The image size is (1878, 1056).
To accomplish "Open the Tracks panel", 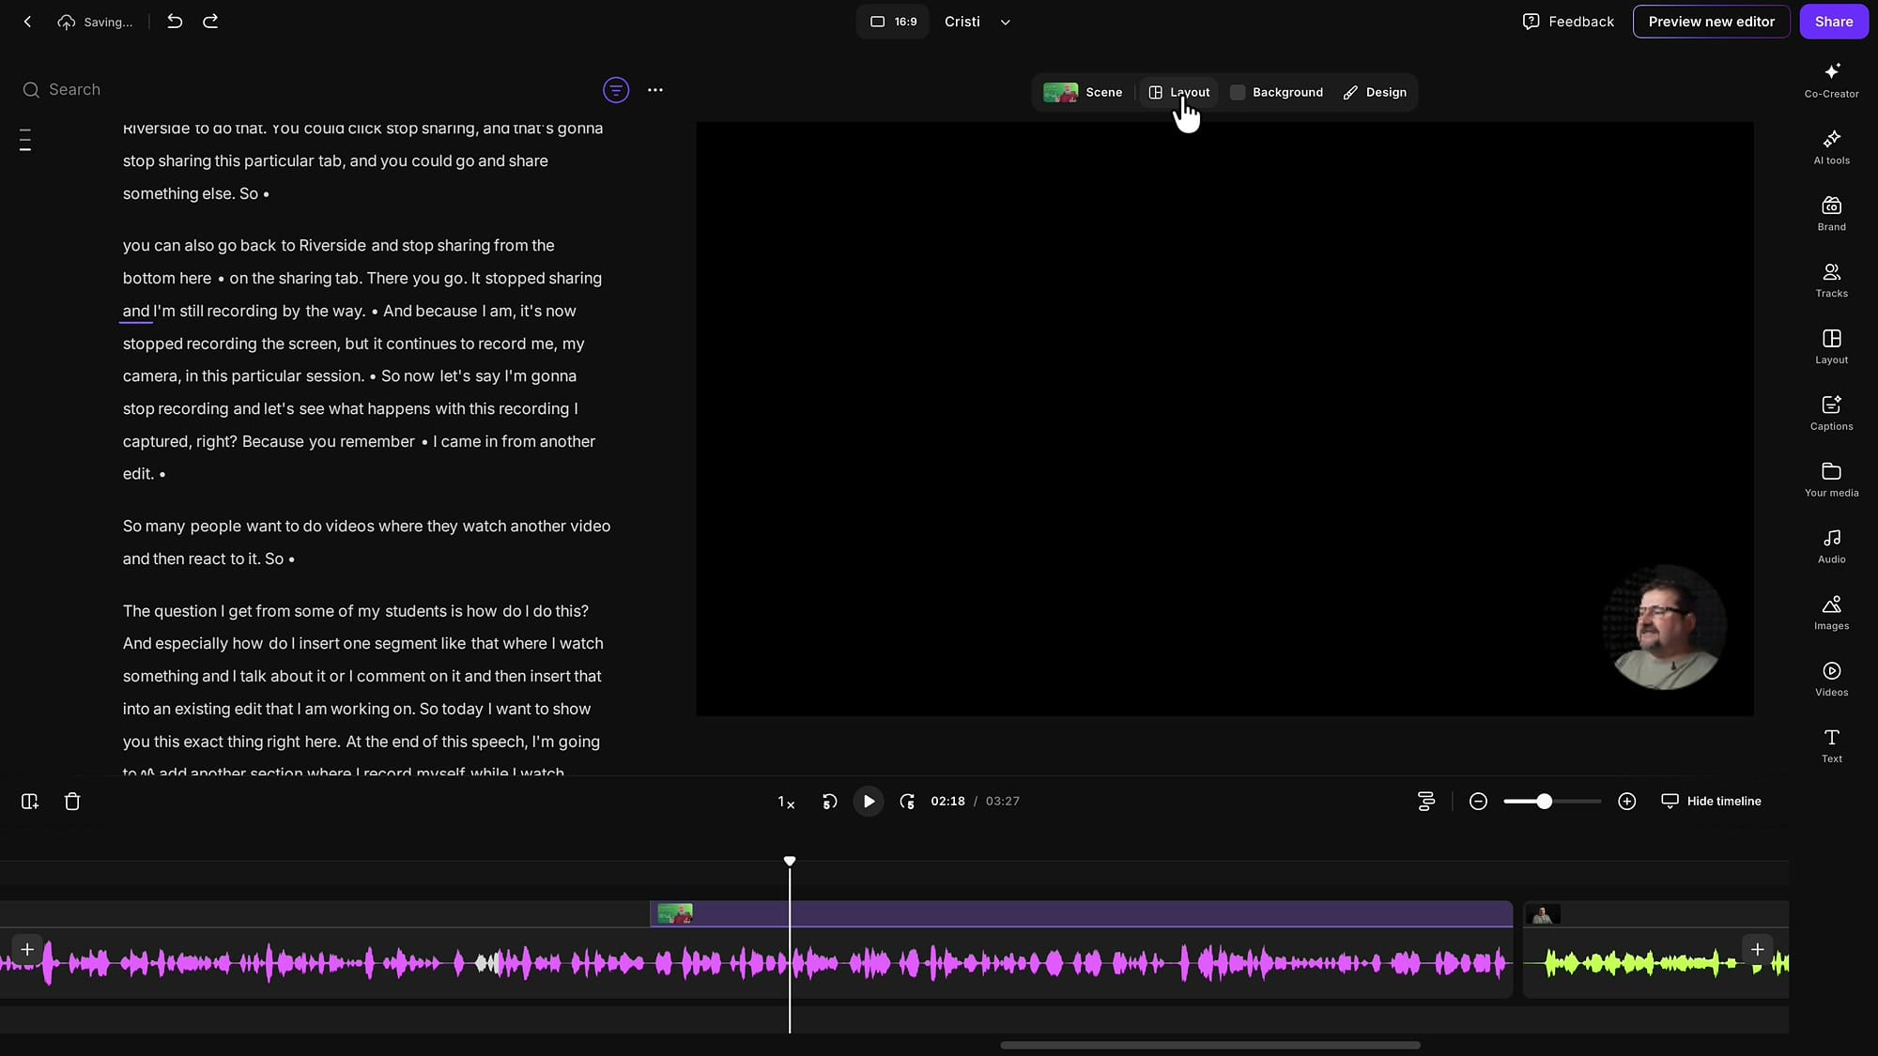I will (1831, 281).
